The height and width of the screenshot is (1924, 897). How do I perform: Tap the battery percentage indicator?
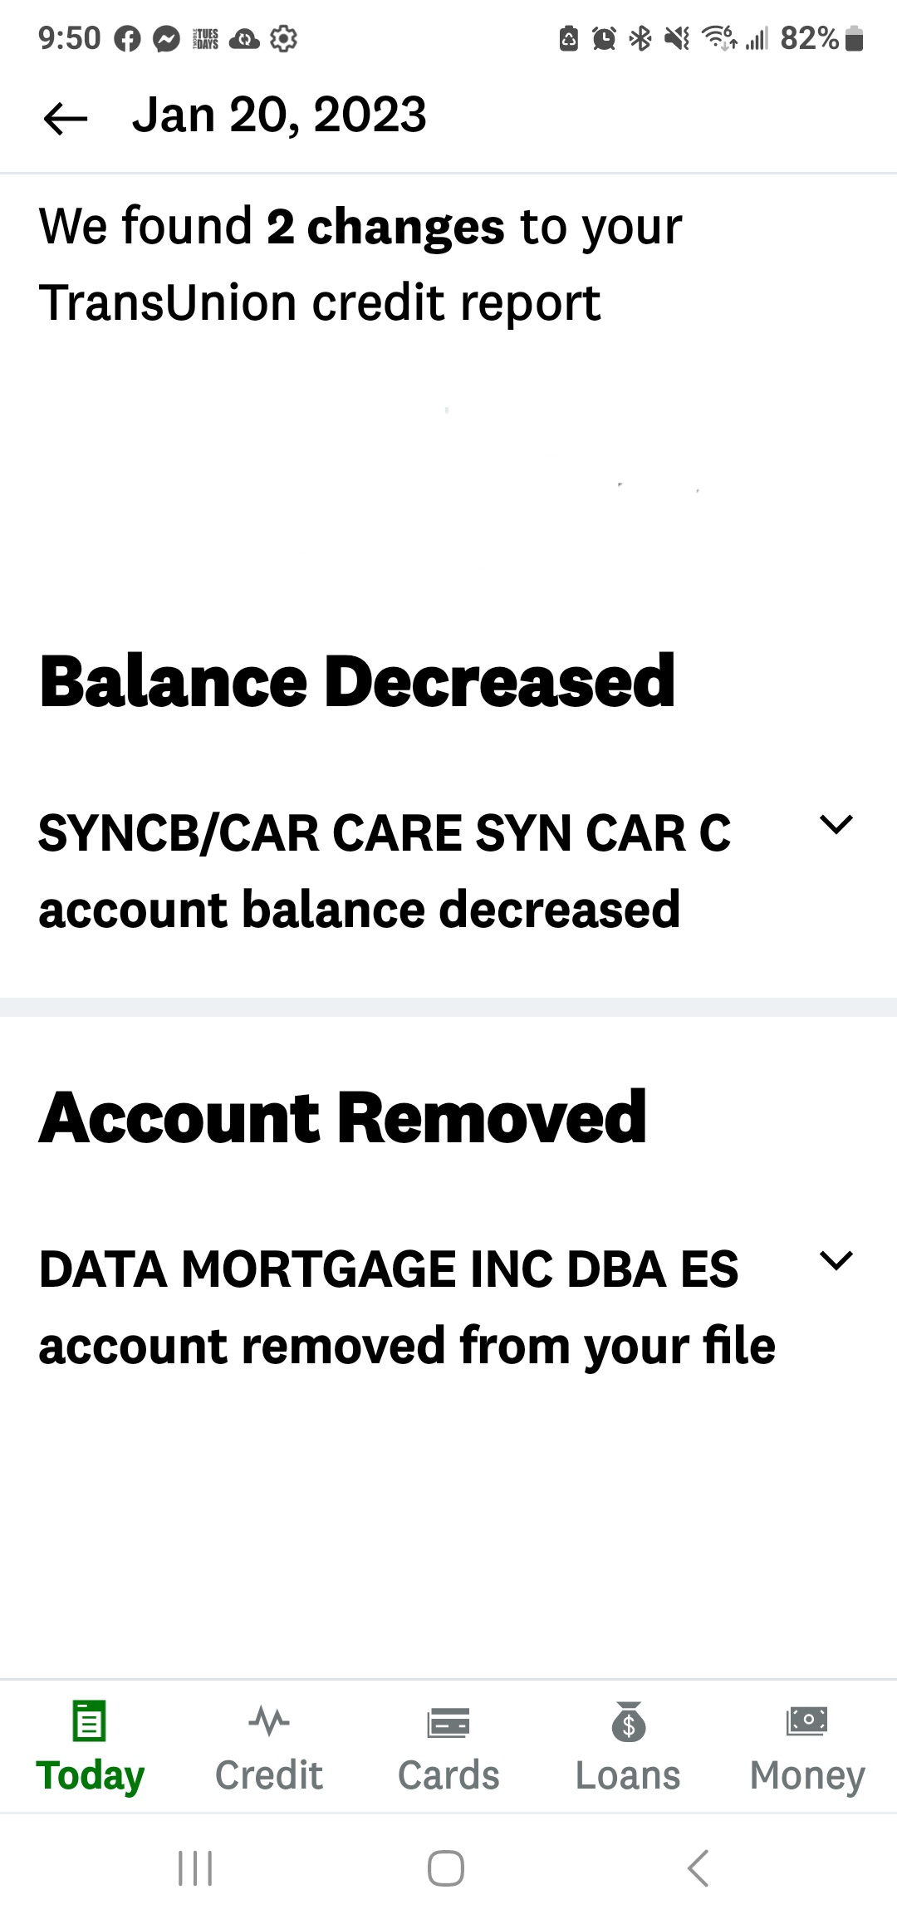[810, 38]
